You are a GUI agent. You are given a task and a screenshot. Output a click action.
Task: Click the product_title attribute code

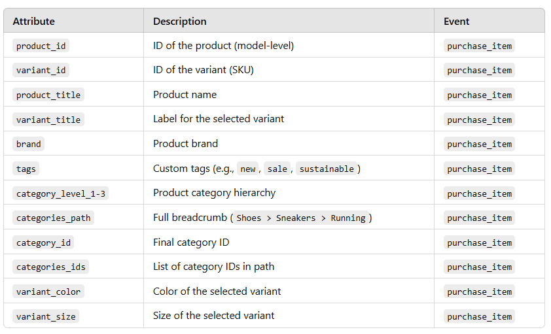pyautogui.click(x=48, y=95)
